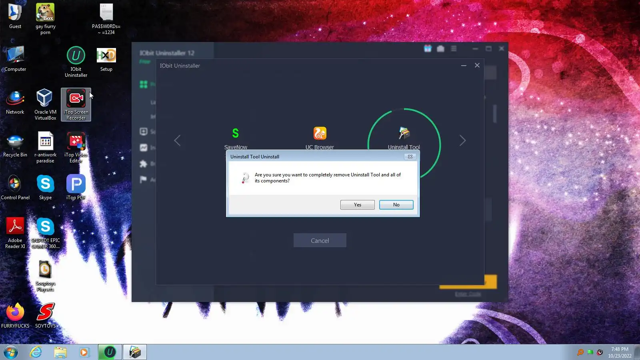
Task: Minimize the IObit Uninstaller progress window
Action: (x=464, y=66)
